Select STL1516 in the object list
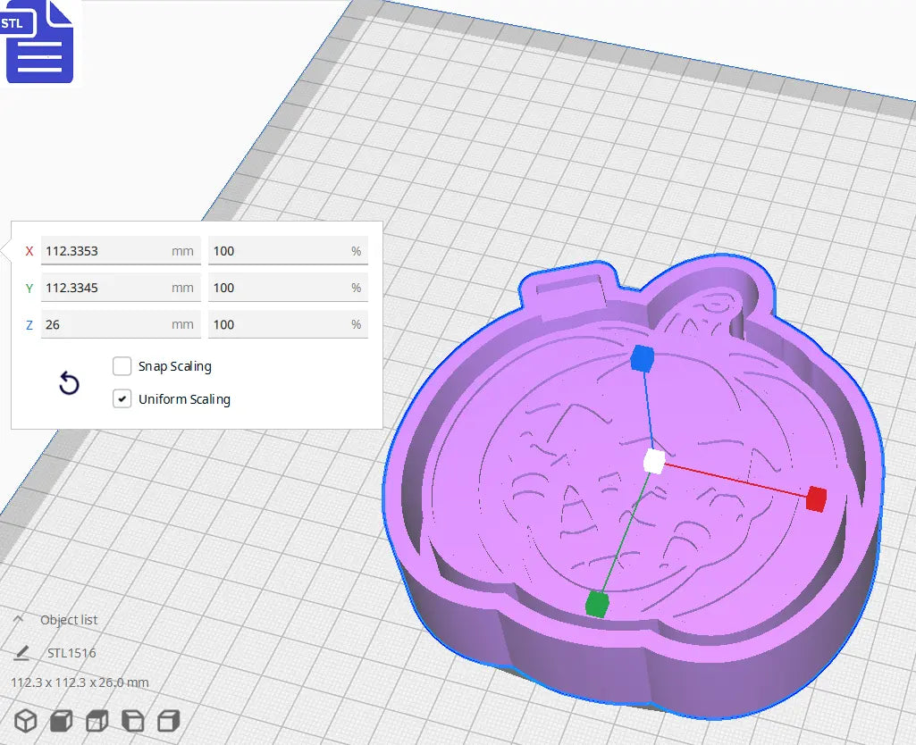 pos(71,653)
